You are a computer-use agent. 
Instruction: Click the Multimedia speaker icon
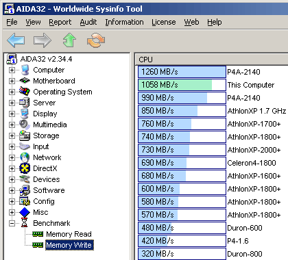pyautogui.click(x=25, y=125)
